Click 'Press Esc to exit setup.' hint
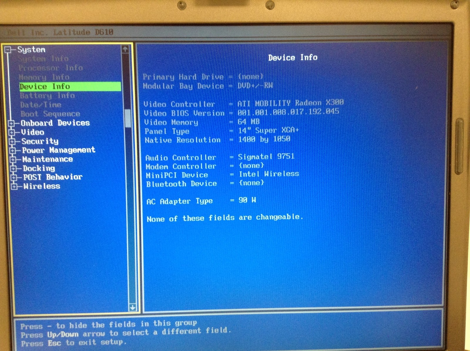 [73, 343]
